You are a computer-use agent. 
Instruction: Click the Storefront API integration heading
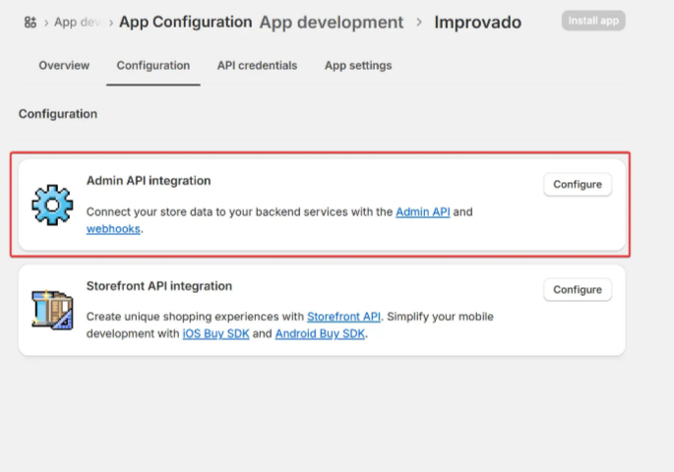coord(159,286)
